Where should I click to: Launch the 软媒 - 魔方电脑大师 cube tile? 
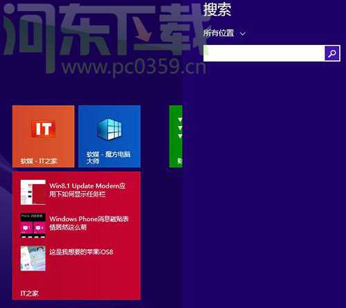pyautogui.click(x=109, y=136)
